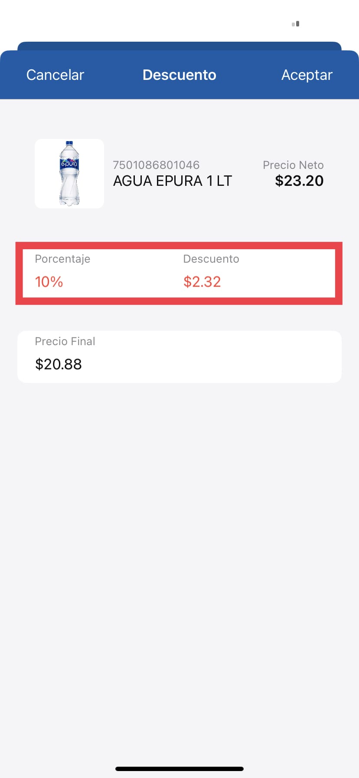Tap the product barcode 7501086801046
Screen dimensions: 359x778
click(156, 165)
